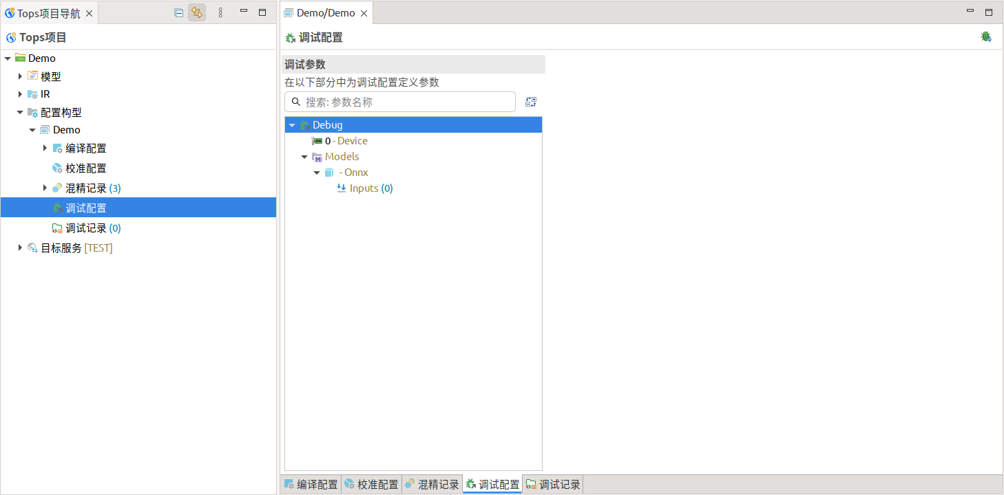Screen dimensions: 1004x495
Task: Collapse the top-level Demo project node
Action: pyautogui.click(x=8, y=58)
